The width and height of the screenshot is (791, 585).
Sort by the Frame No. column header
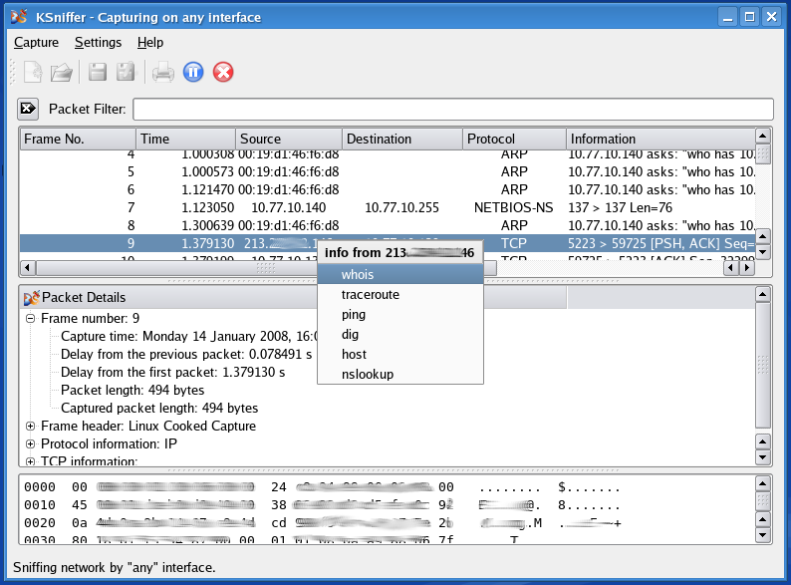click(78, 139)
